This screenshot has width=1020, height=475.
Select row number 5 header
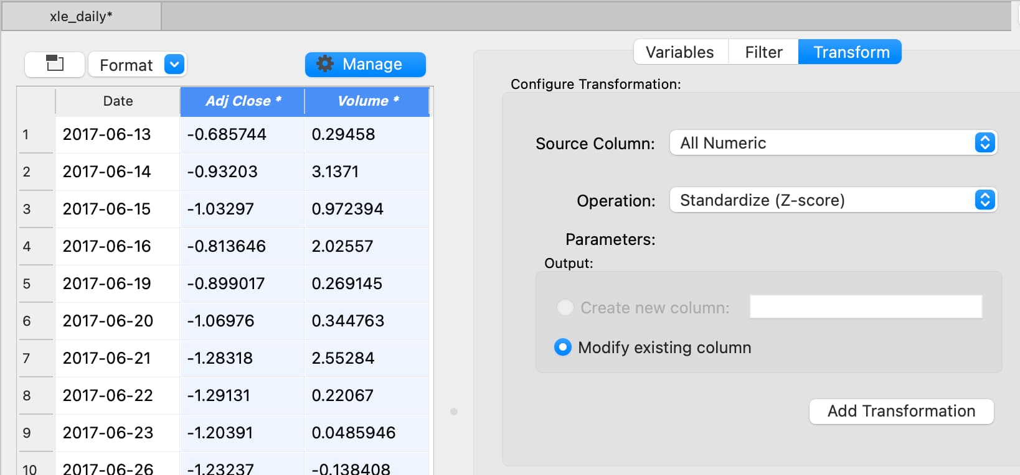pyautogui.click(x=27, y=284)
